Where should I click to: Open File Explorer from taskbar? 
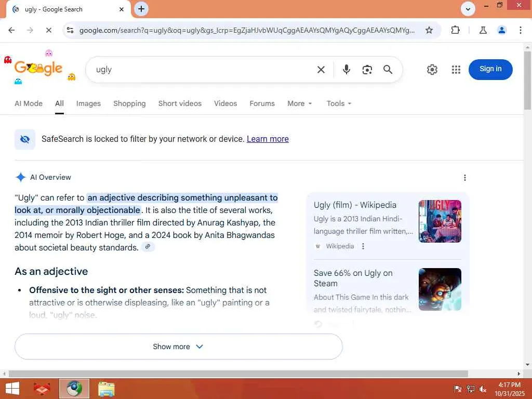(x=106, y=389)
